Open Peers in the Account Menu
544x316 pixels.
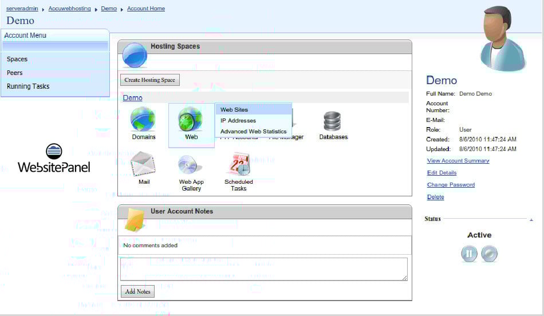pyautogui.click(x=14, y=73)
